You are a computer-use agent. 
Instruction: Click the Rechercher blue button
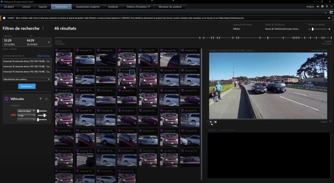27,86
